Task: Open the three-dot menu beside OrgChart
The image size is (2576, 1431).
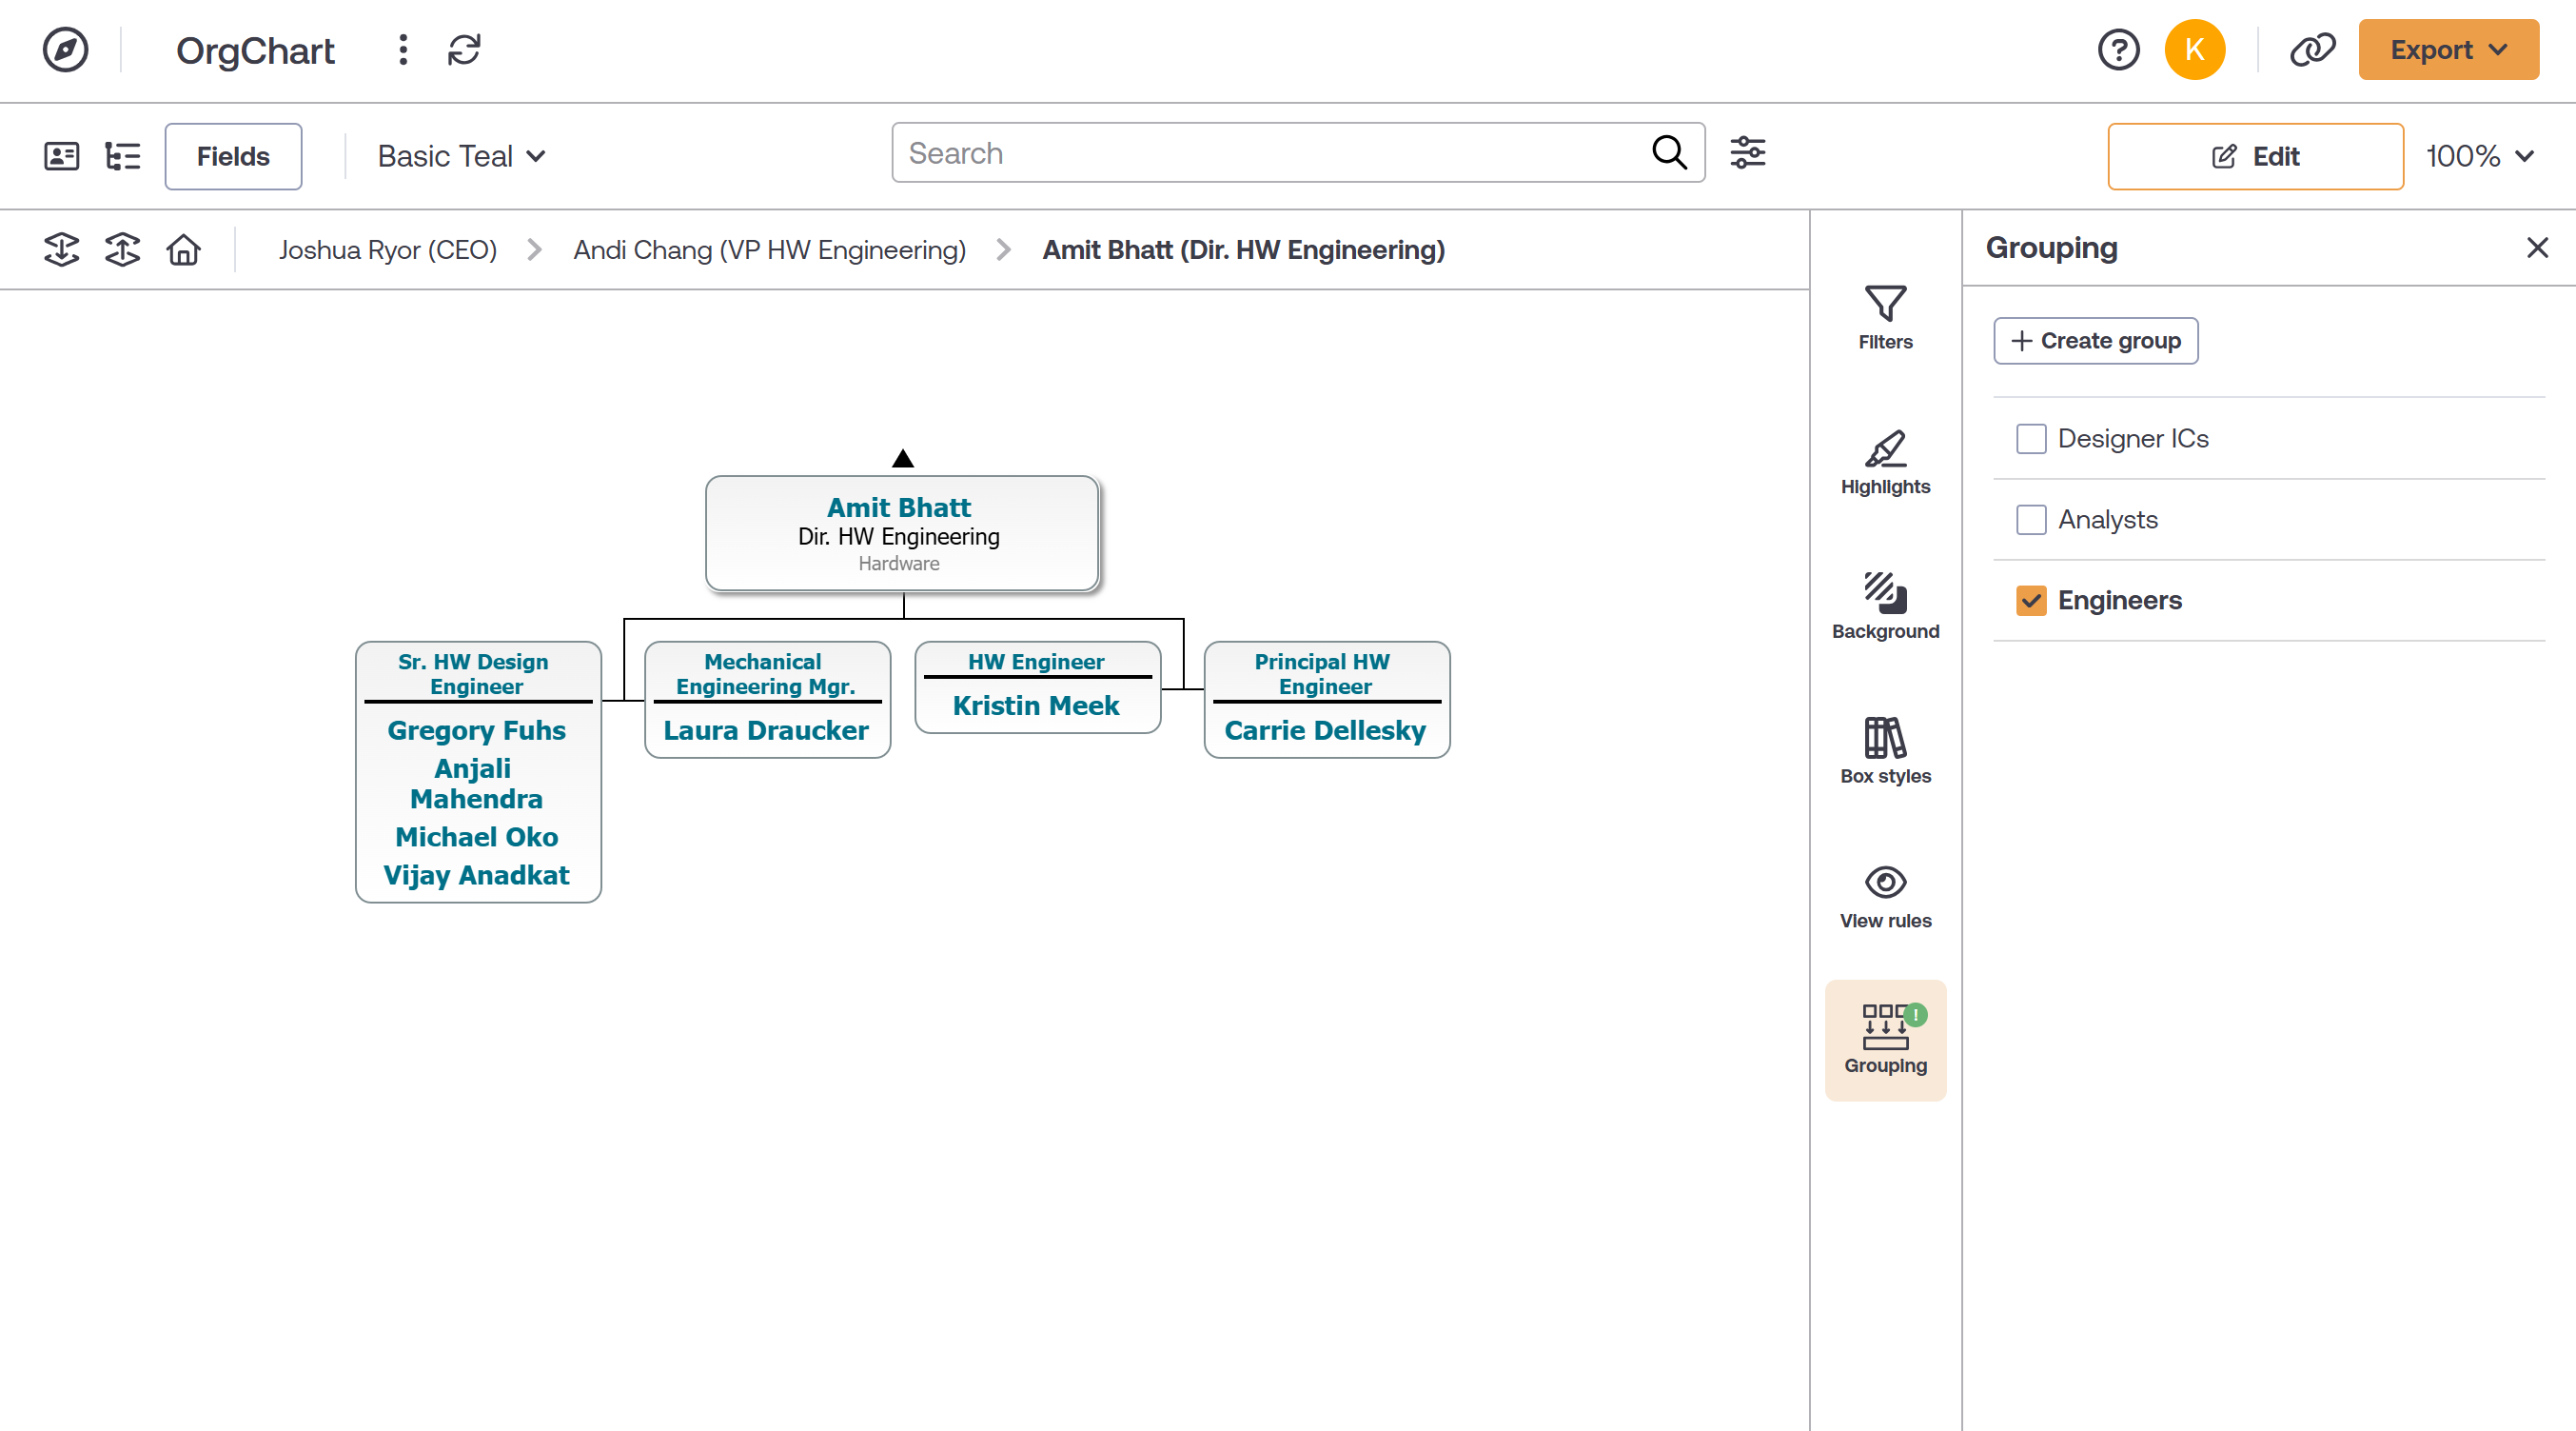Action: (x=403, y=50)
